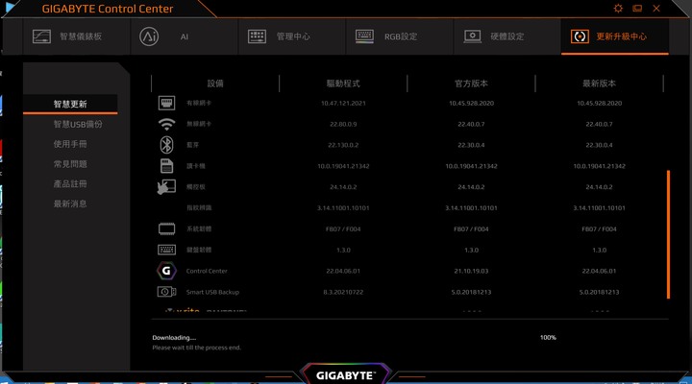Click the orange vertical scrollbar
692x384 pixels.
pos(668,234)
